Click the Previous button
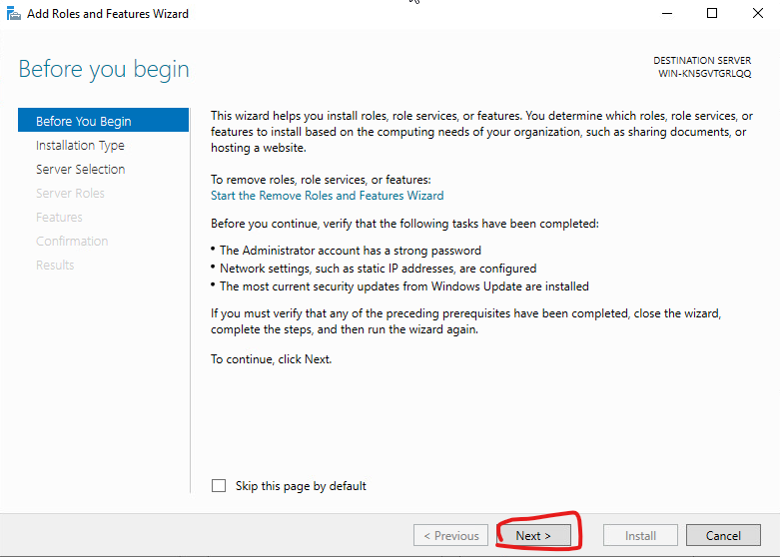Image resolution: width=780 pixels, height=557 pixels. coord(450,536)
